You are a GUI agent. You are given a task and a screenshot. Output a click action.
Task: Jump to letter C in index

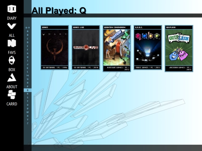28,39
